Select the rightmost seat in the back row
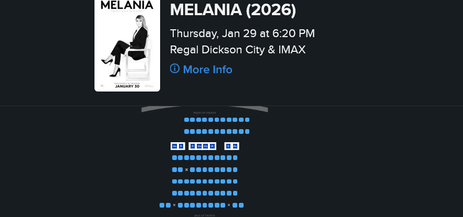463x217 pixels. [x=241, y=205]
